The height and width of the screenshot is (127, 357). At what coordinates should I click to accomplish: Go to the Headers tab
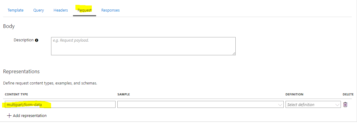click(61, 10)
